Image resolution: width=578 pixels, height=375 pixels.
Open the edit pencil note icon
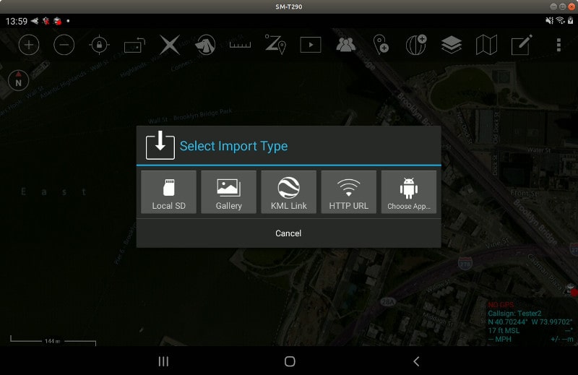coord(522,45)
